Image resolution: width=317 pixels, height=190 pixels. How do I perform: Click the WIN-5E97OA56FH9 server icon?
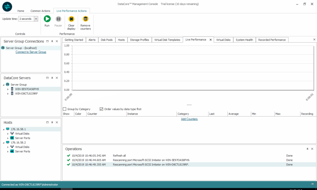tap(12, 89)
